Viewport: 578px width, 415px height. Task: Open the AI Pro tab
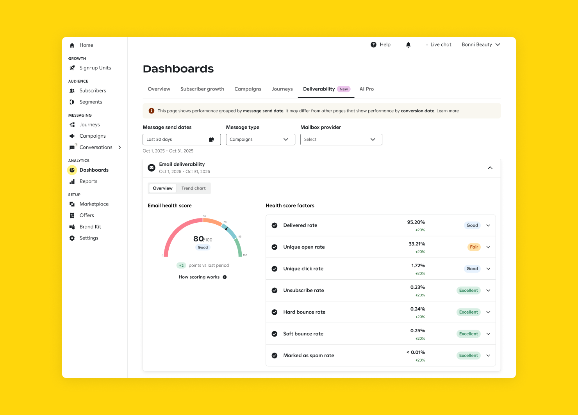[367, 89]
